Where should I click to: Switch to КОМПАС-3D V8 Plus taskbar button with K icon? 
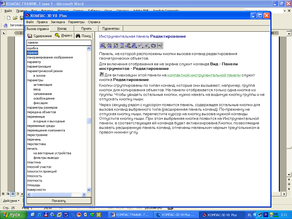click(x=176, y=215)
